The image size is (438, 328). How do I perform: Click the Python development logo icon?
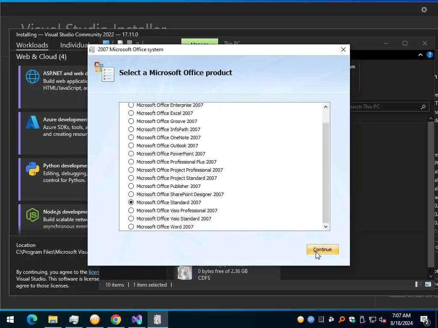click(33, 168)
